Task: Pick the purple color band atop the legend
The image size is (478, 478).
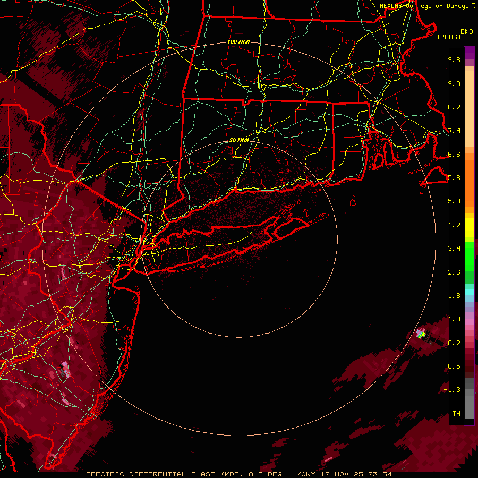Action: (469, 53)
